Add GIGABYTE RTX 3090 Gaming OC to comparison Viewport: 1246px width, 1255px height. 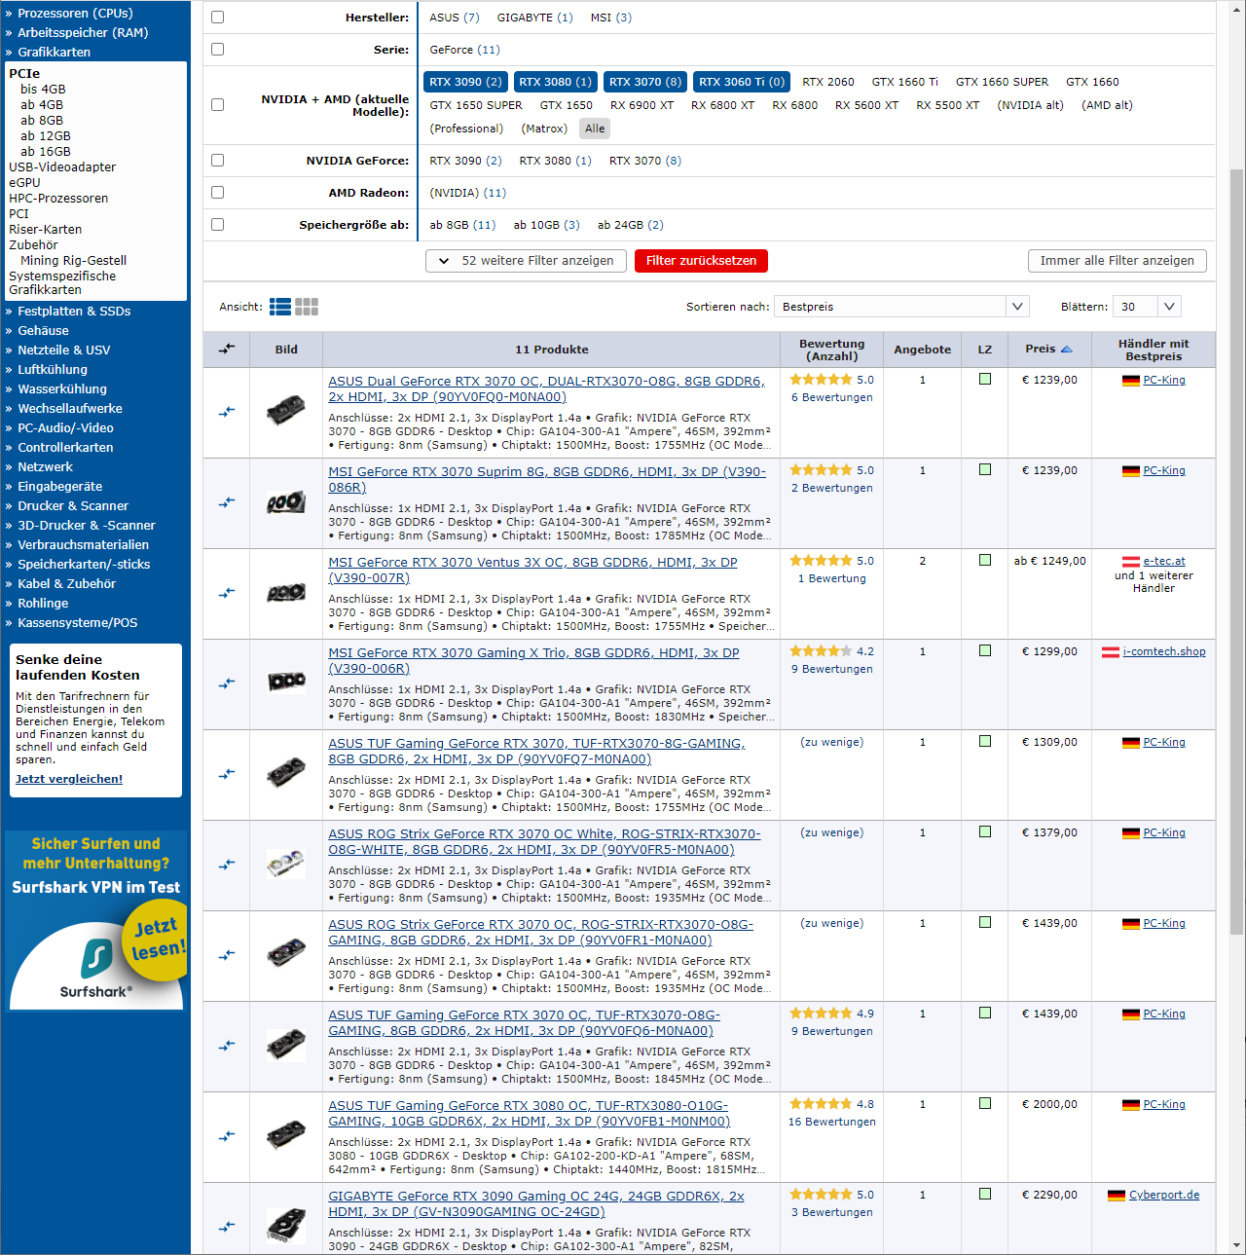[x=227, y=1227]
